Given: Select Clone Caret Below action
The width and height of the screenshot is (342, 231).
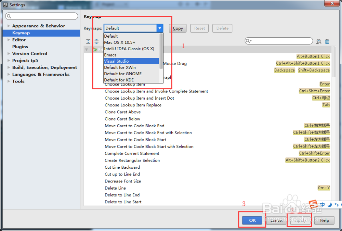Looking at the screenshot, I should [x=122, y=119].
